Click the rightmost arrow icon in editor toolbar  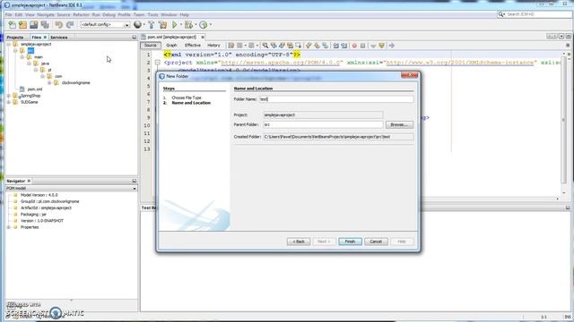tap(392, 46)
